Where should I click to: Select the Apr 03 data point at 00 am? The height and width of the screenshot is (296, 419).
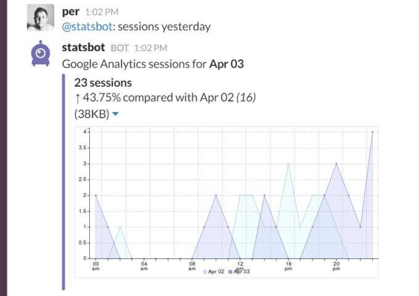pos(96,195)
